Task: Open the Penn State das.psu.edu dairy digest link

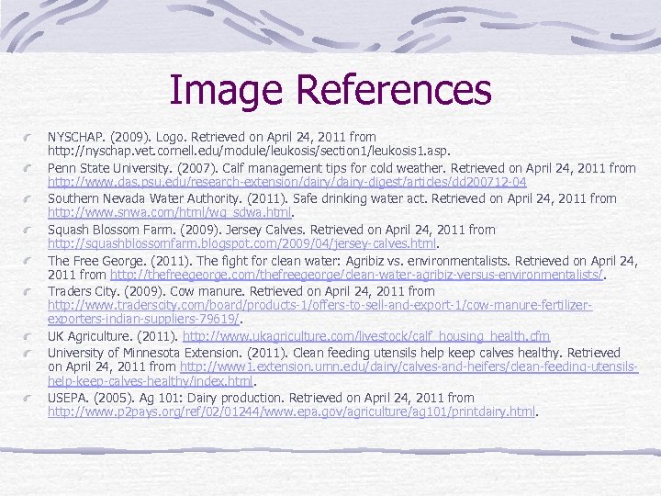Action: click(287, 182)
